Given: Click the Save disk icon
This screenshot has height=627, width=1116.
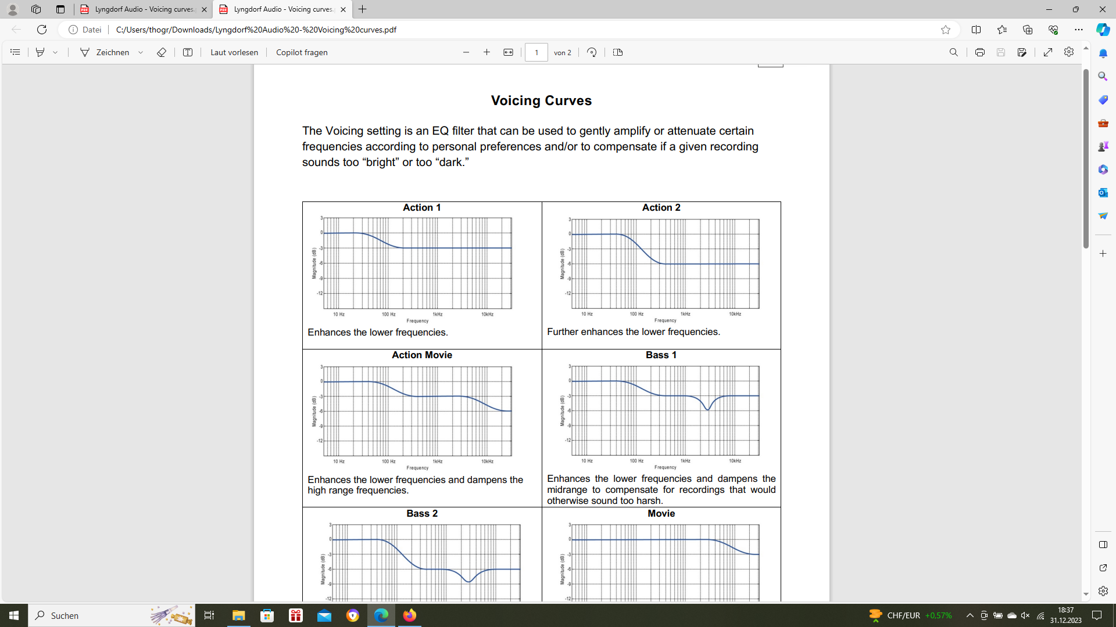Looking at the screenshot, I should click(1001, 52).
